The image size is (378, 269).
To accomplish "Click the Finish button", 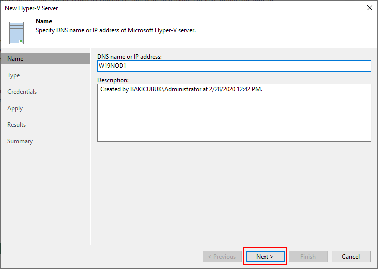I will 308,256.
